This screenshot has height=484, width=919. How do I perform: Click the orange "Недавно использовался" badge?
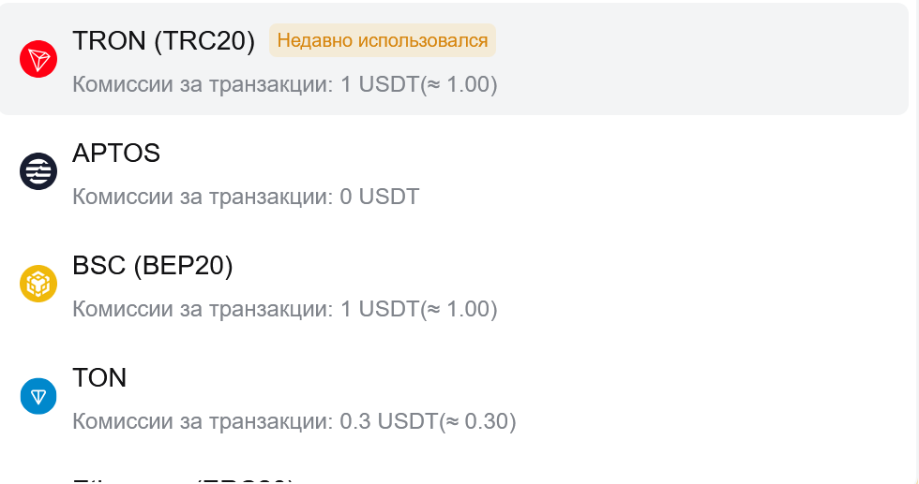coord(383,41)
